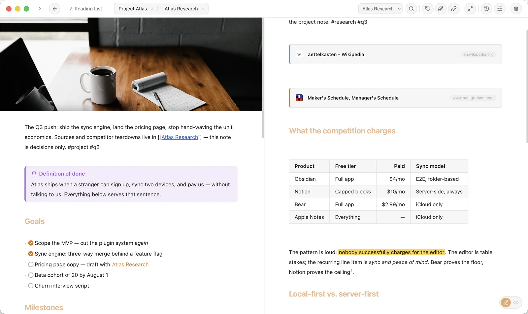The height and width of the screenshot is (314, 528).
Task: Select the $4/mo price cell
Action: 393,179
